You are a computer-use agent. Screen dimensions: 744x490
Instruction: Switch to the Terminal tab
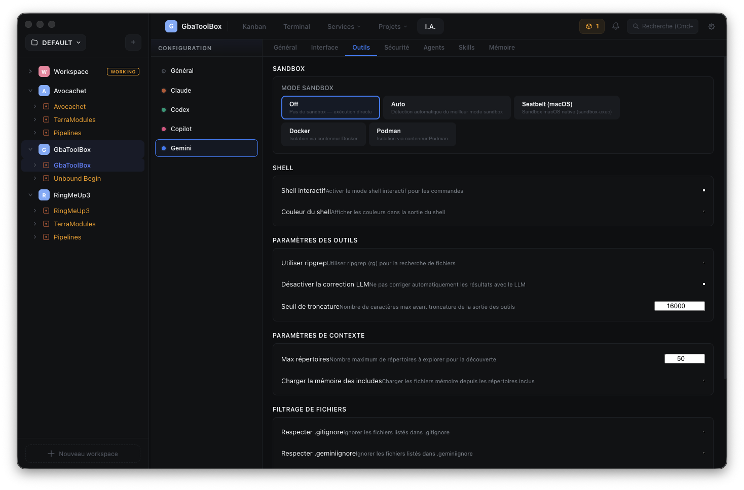pos(296,27)
